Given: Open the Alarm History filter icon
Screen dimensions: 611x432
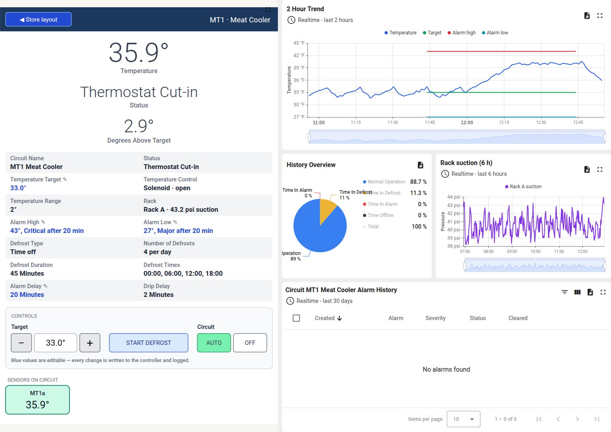Looking at the screenshot, I should pyautogui.click(x=565, y=292).
